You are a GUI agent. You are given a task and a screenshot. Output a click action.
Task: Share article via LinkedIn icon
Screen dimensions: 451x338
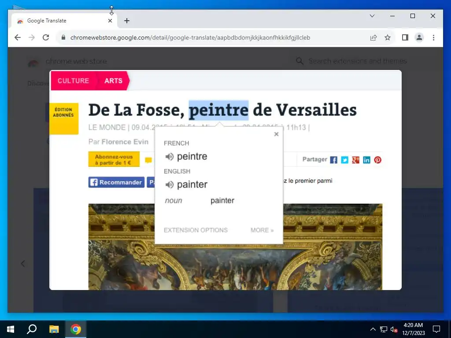point(366,160)
